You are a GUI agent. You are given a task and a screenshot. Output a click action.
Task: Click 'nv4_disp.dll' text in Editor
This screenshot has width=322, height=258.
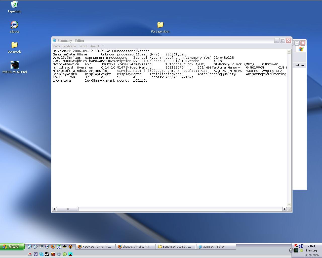click(x=65, y=68)
